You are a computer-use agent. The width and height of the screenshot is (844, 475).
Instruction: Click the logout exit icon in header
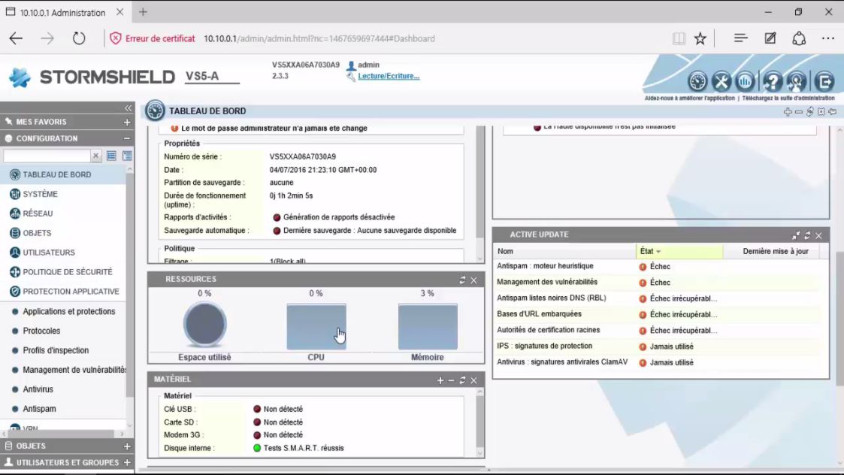tap(824, 81)
